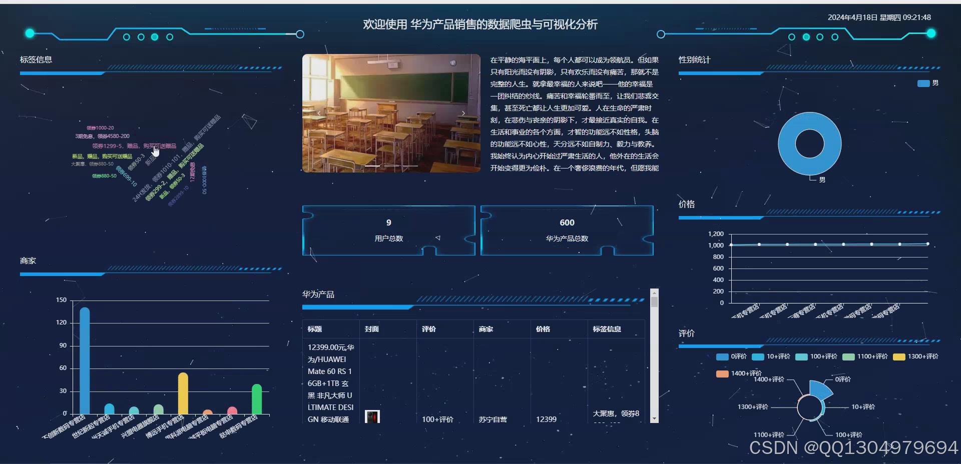Click the tall green bar for 致由数码专营店
Screen dimensions: 961x464
click(x=257, y=399)
